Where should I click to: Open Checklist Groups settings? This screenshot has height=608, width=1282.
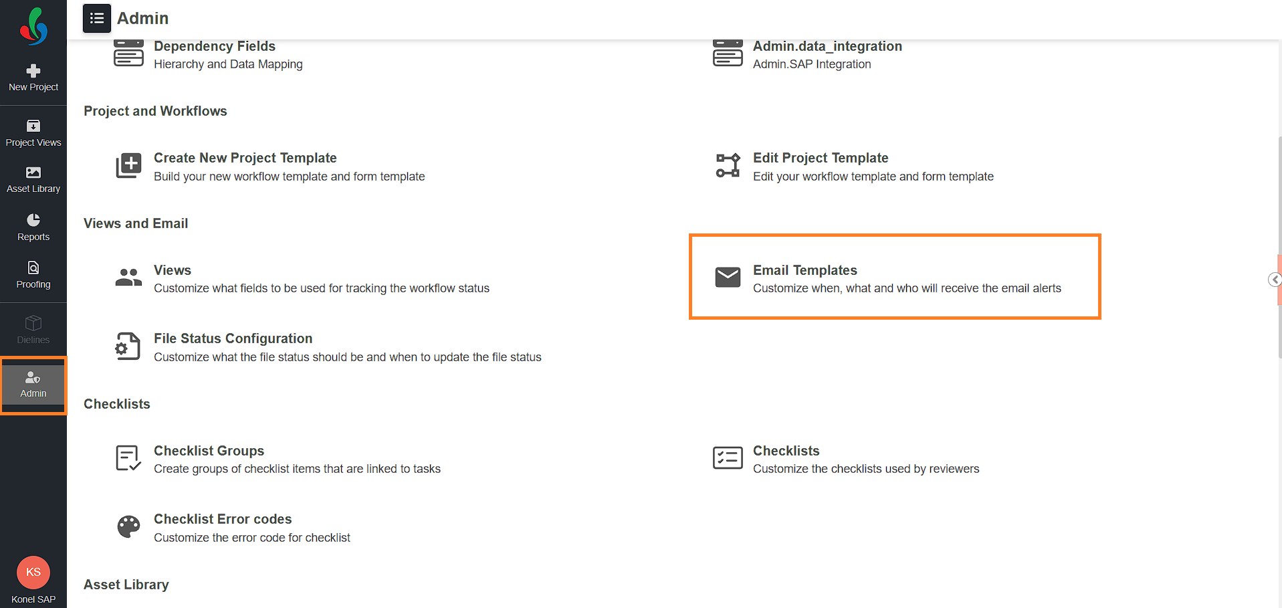pyautogui.click(x=209, y=451)
